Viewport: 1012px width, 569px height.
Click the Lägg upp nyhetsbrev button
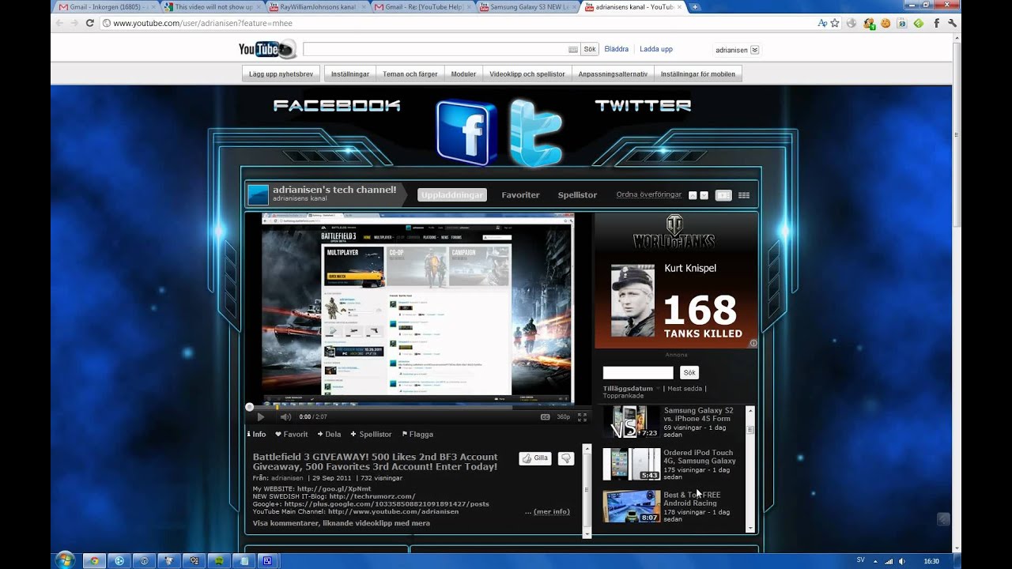point(281,73)
